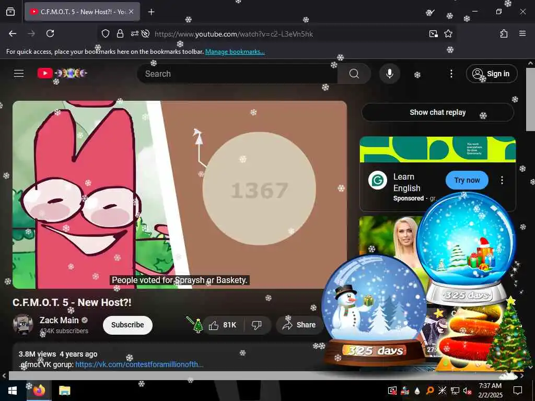The image size is (535, 401).
Task: Reload the current page
Action: (50, 33)
